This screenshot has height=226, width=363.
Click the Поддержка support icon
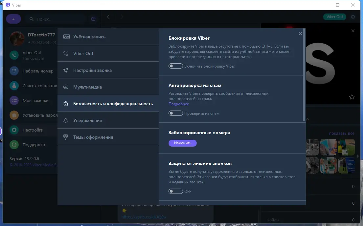pyautogui.click(x=14, y=145)
